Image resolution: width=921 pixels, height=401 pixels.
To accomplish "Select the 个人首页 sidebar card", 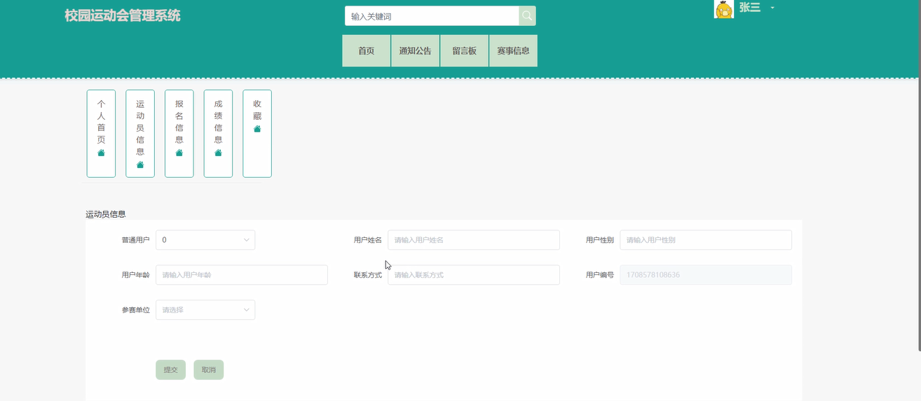I will pyautogui.click(x=101, y=134).
